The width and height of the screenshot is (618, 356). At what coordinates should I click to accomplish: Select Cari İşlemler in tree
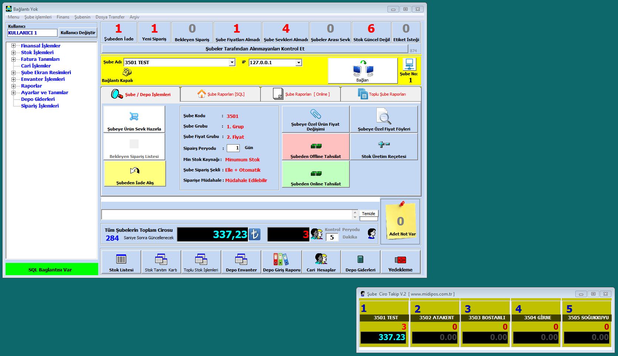[x=36, y=66]
